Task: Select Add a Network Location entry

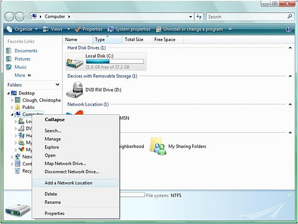Action: [x=76, y=183]
